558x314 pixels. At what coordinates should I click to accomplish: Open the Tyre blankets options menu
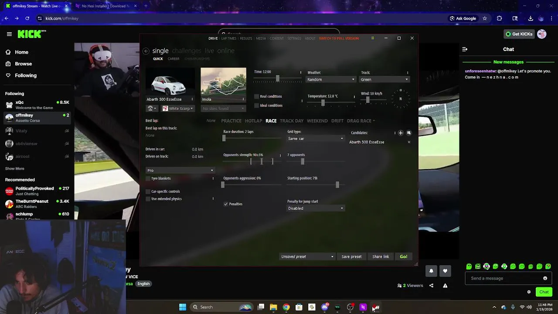[213, 178]
